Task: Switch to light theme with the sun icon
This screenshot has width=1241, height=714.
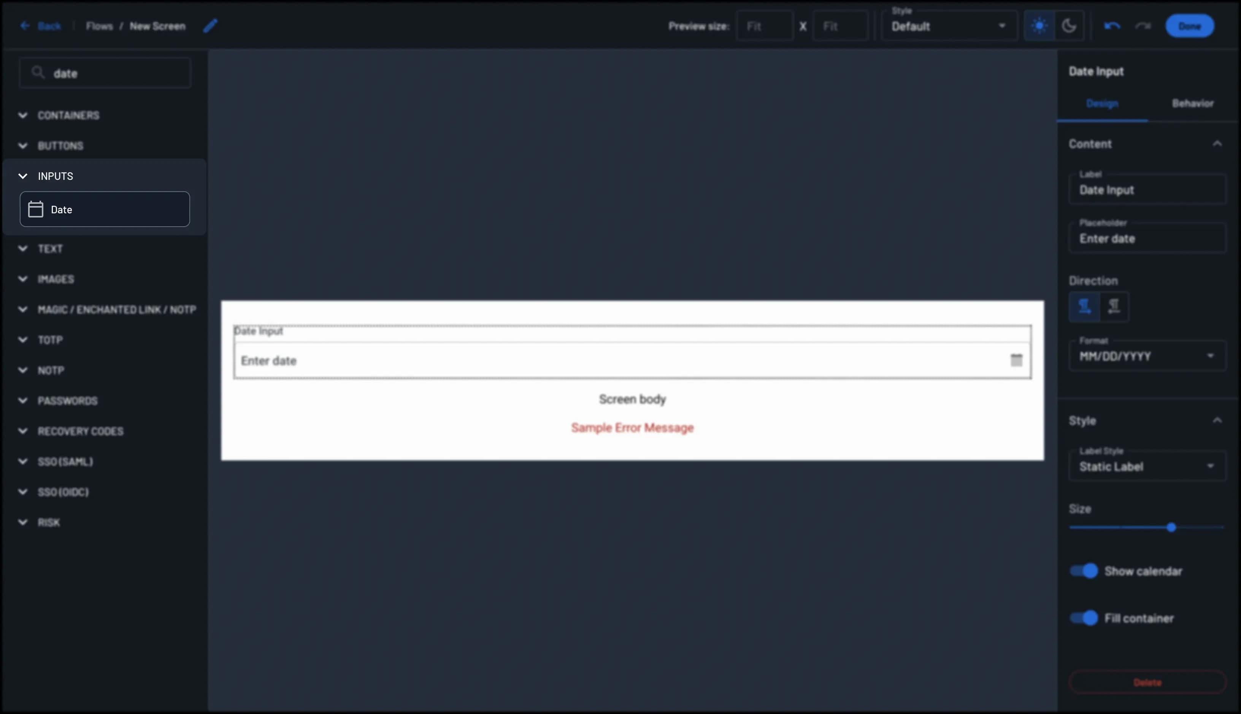Action: pos(1039,26)
